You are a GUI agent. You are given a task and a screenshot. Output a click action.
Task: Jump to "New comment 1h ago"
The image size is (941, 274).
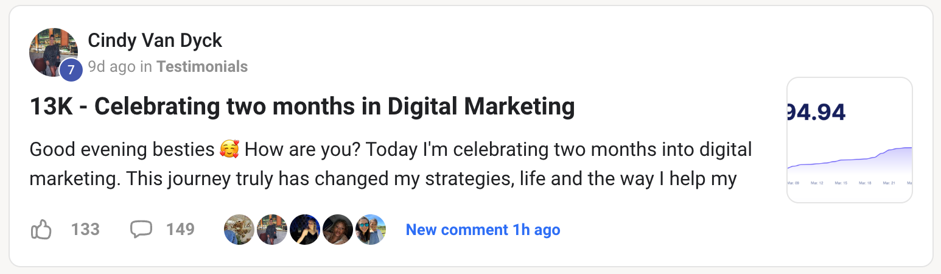483,230
